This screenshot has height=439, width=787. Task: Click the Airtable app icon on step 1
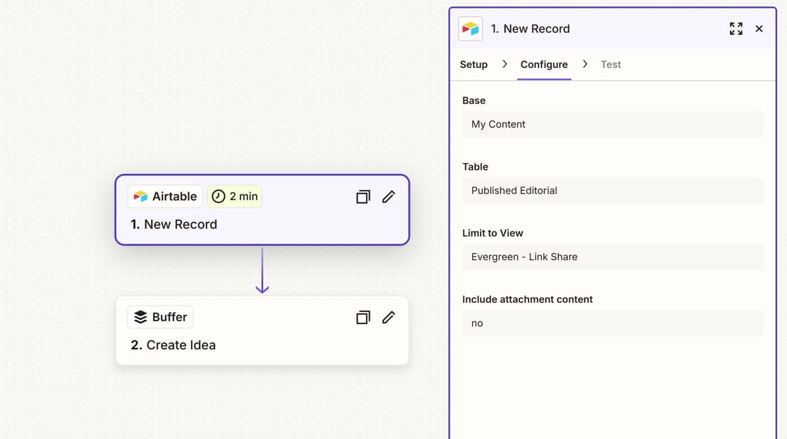point(141,196)
